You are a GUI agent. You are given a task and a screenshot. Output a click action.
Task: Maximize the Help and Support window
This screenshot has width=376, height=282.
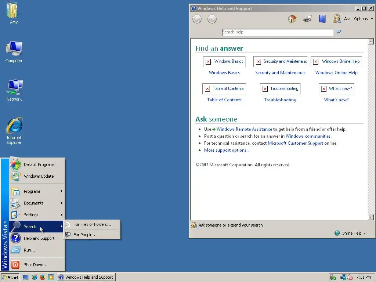click(x=364, y=8)
